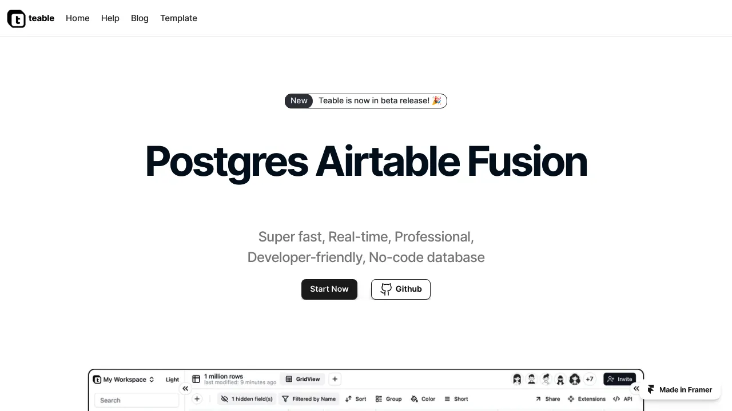Add a new view with the plus beside GridView
Viewport: 732px width, 411px height.
point(335,379)
